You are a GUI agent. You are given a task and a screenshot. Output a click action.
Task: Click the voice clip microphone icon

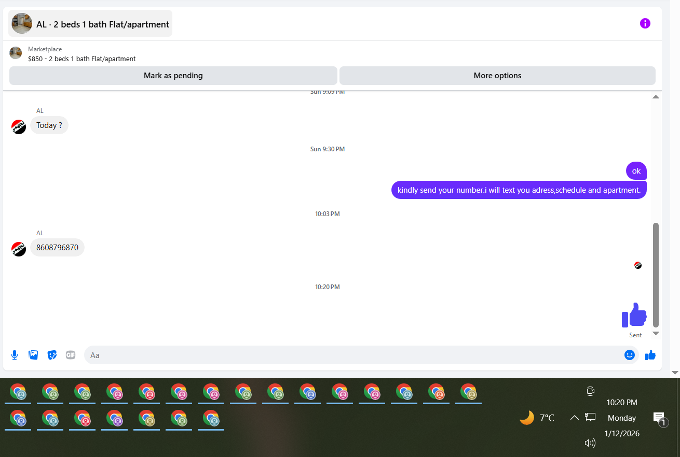(x=15, y=355)
